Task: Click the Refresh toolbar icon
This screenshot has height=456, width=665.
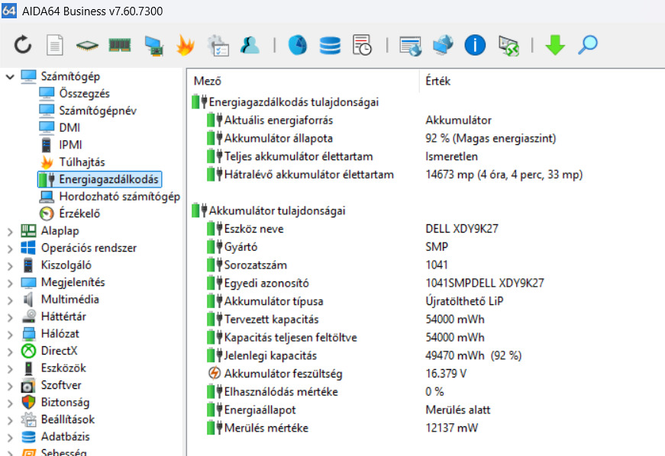Action: 23,45
